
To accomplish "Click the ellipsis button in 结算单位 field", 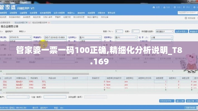I will tap(136, 37).
